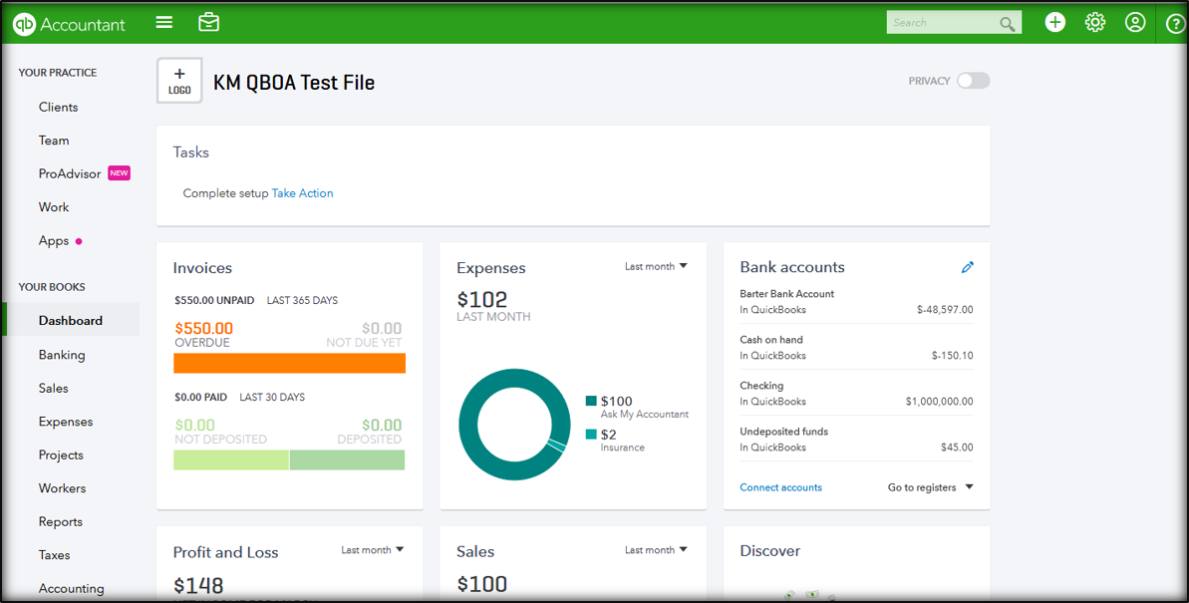Go to Sales in the sidebar

pyautogui.click(x=53, y=388)
